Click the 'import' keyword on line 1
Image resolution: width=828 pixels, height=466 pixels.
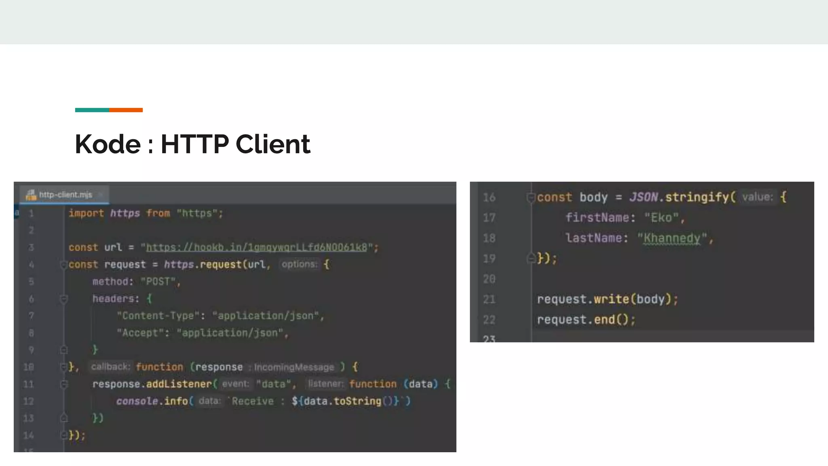coord(86,213)
